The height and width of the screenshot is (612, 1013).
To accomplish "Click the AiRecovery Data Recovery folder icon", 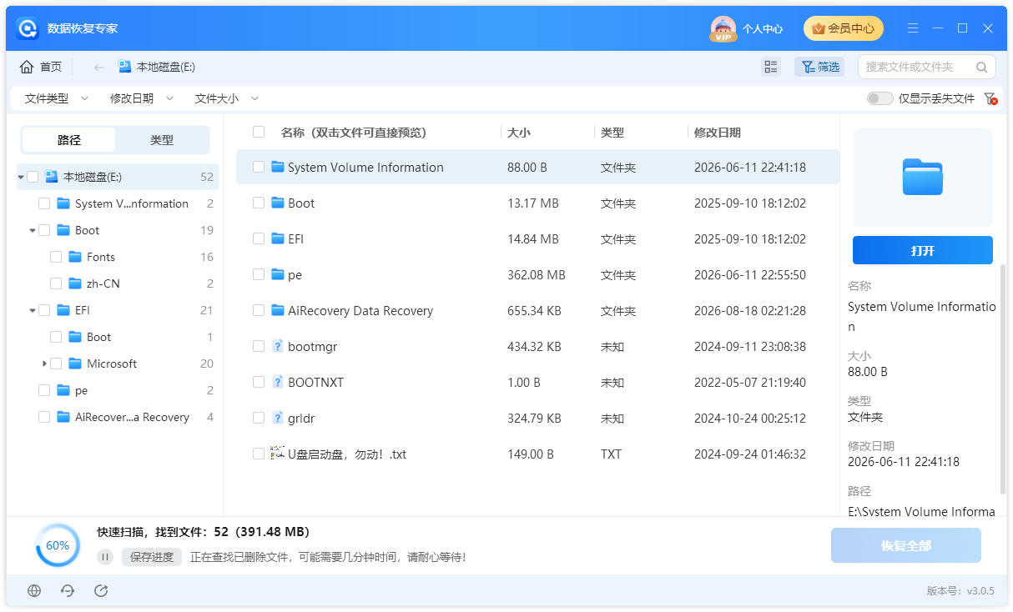I will [x=278, y=310].
